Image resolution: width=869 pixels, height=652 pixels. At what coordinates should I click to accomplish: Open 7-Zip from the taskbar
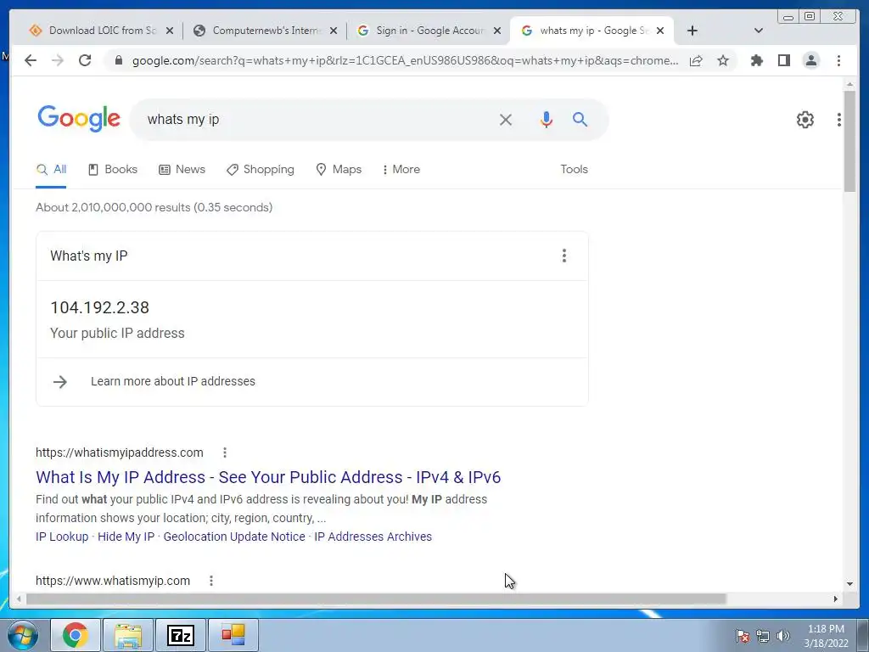coord(181,635)
